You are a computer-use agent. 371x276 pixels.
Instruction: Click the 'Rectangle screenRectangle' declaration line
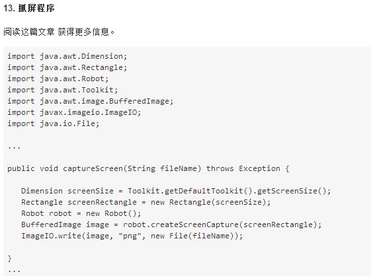point(145,202)
